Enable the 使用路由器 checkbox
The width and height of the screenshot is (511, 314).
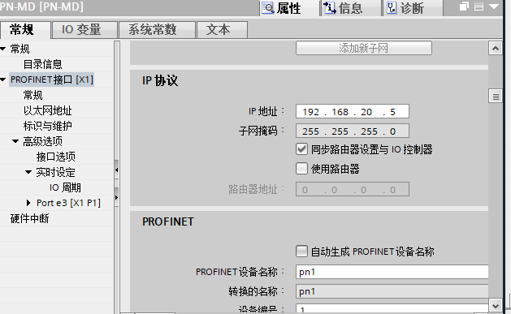tap(301, 169)
